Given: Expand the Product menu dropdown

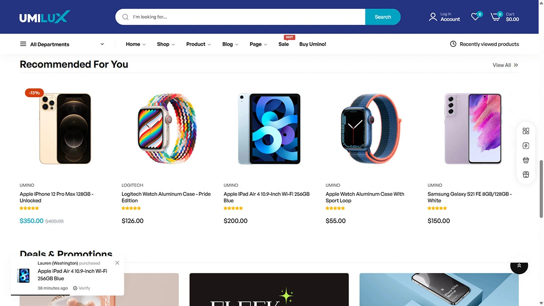Looking at the screenshot, I should point(199,44).
